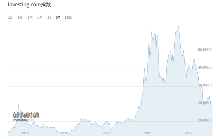Click the 2020 x-axis label
Viewport: 216px width, 139px height.
click(107, 133)
